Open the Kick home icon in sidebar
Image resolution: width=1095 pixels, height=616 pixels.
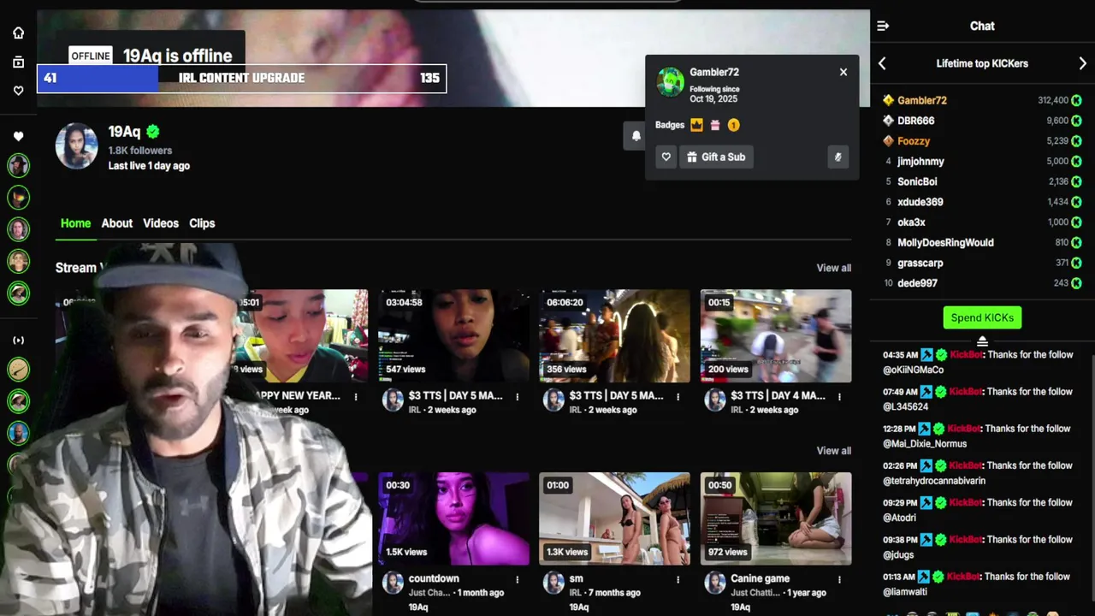click(x=18, y=33)
